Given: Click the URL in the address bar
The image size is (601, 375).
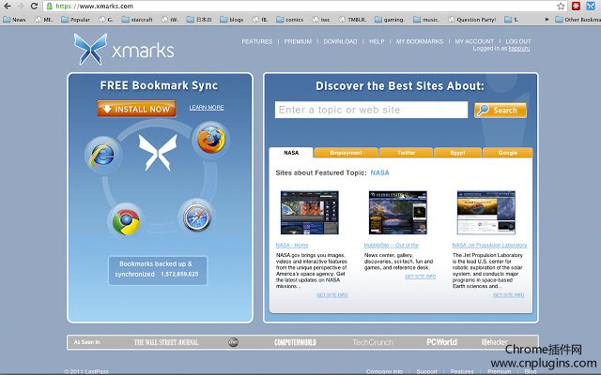Looking at the screenshot, I should tap(95, 7).
